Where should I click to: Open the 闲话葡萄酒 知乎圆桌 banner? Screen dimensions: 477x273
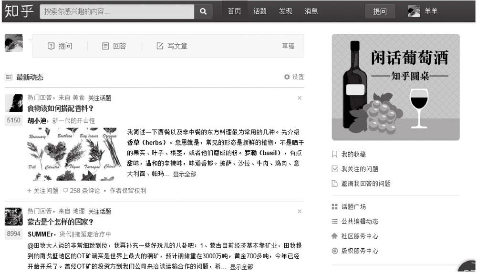click(x=395, y=87)
